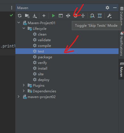Select Plugins folder label
Screen dimensions: 124x133
click(38, 86)
